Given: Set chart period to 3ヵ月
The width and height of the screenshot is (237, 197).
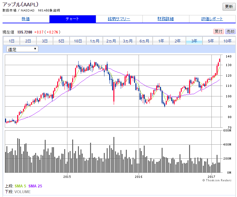Looking at the screenshot, I should pyautogui.click(x=128, y=41).
